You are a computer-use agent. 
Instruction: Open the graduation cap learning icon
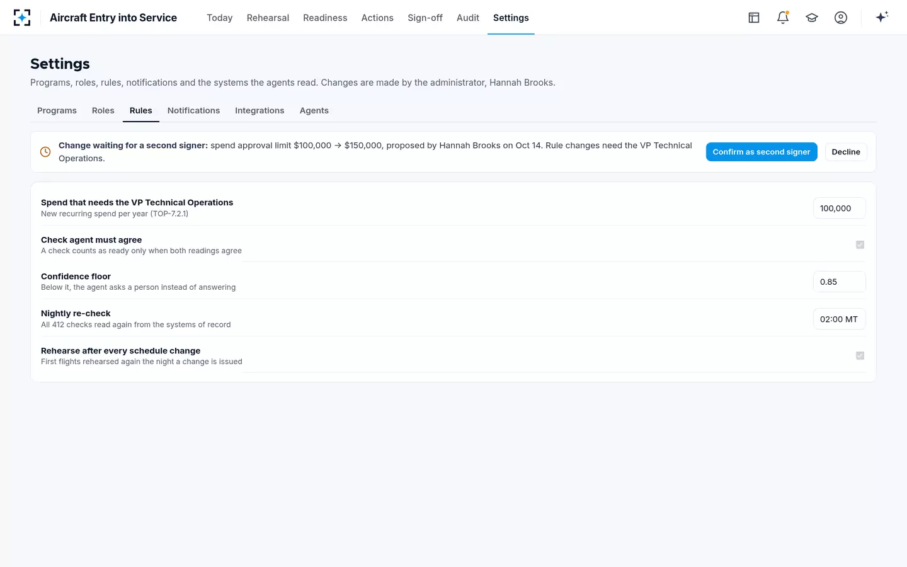point(812,18)
